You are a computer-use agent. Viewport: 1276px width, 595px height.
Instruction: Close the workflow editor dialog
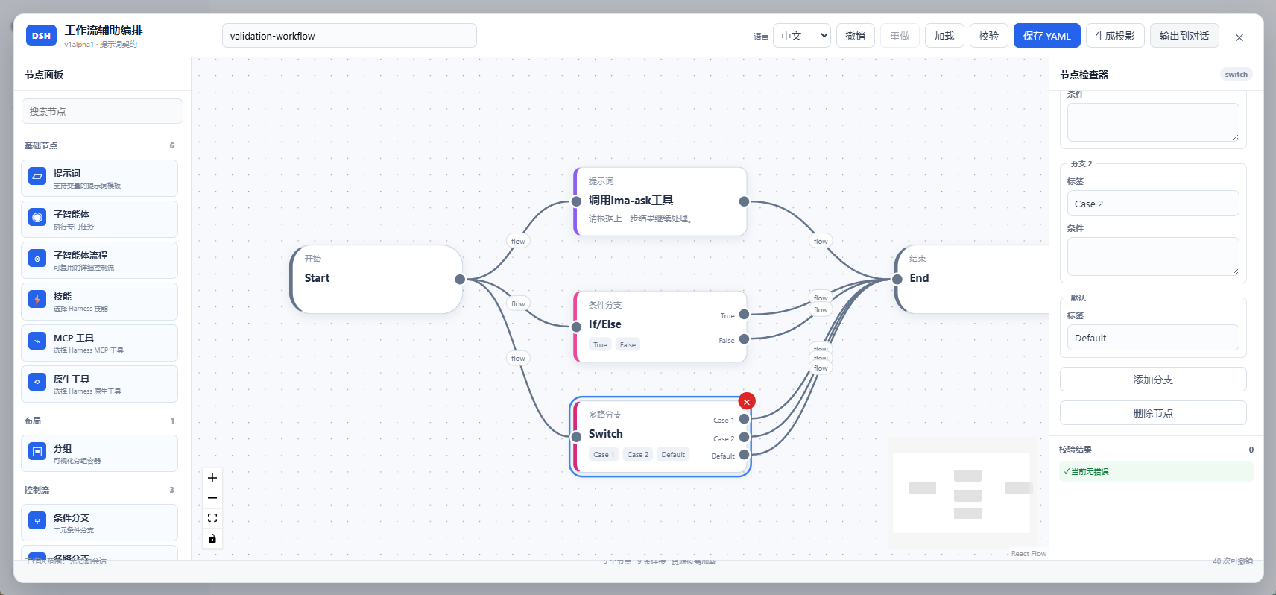(1239, 37)
